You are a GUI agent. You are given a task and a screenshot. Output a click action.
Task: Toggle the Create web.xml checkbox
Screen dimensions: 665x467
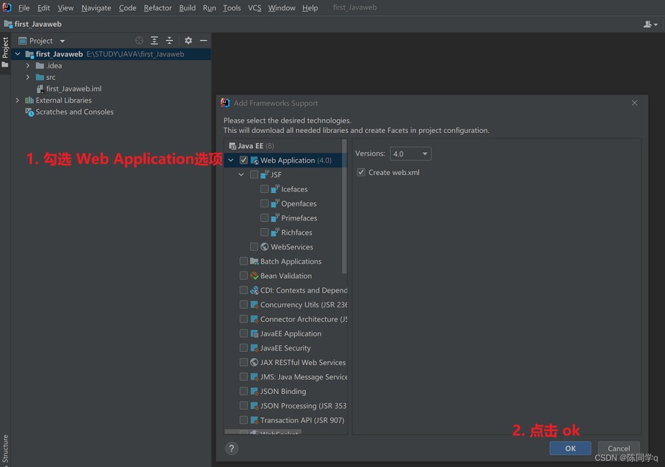pyautogui.click(x=361, y=172)
